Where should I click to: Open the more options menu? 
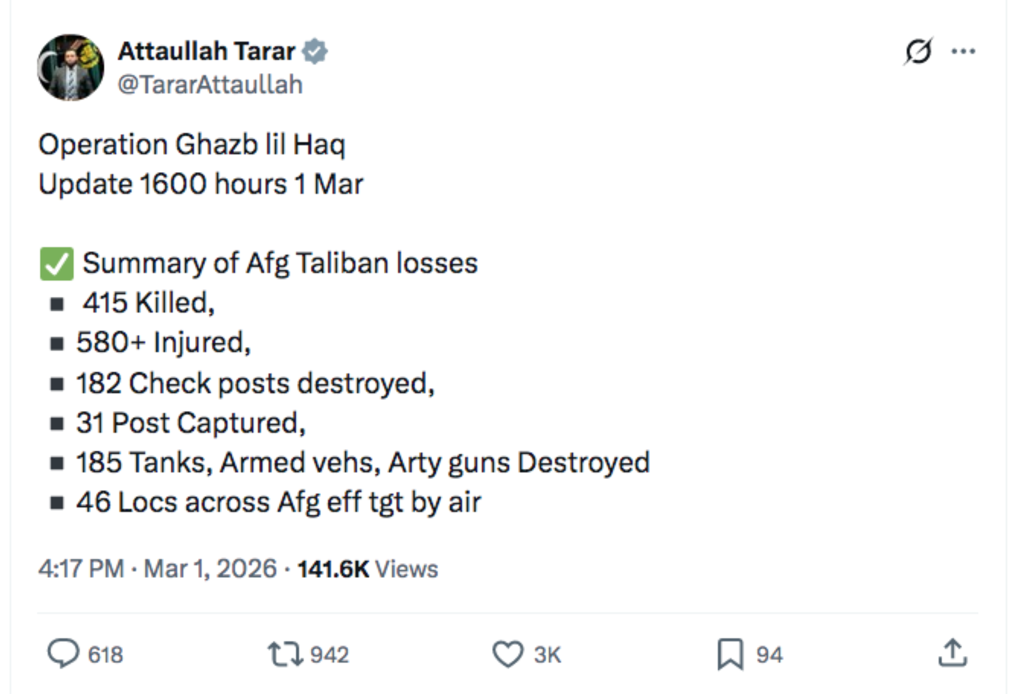click(963, 51)
